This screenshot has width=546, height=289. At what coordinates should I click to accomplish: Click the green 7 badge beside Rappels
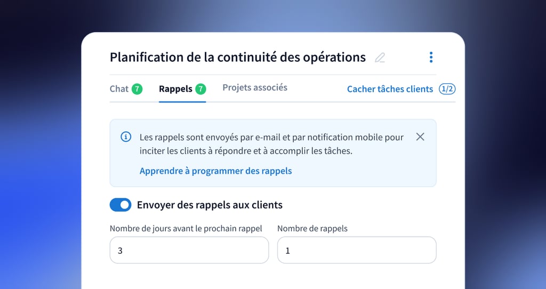coord(200,89)
